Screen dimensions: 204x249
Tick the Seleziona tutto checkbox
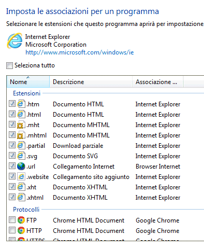pyautogui.click(x=9, y=65)
